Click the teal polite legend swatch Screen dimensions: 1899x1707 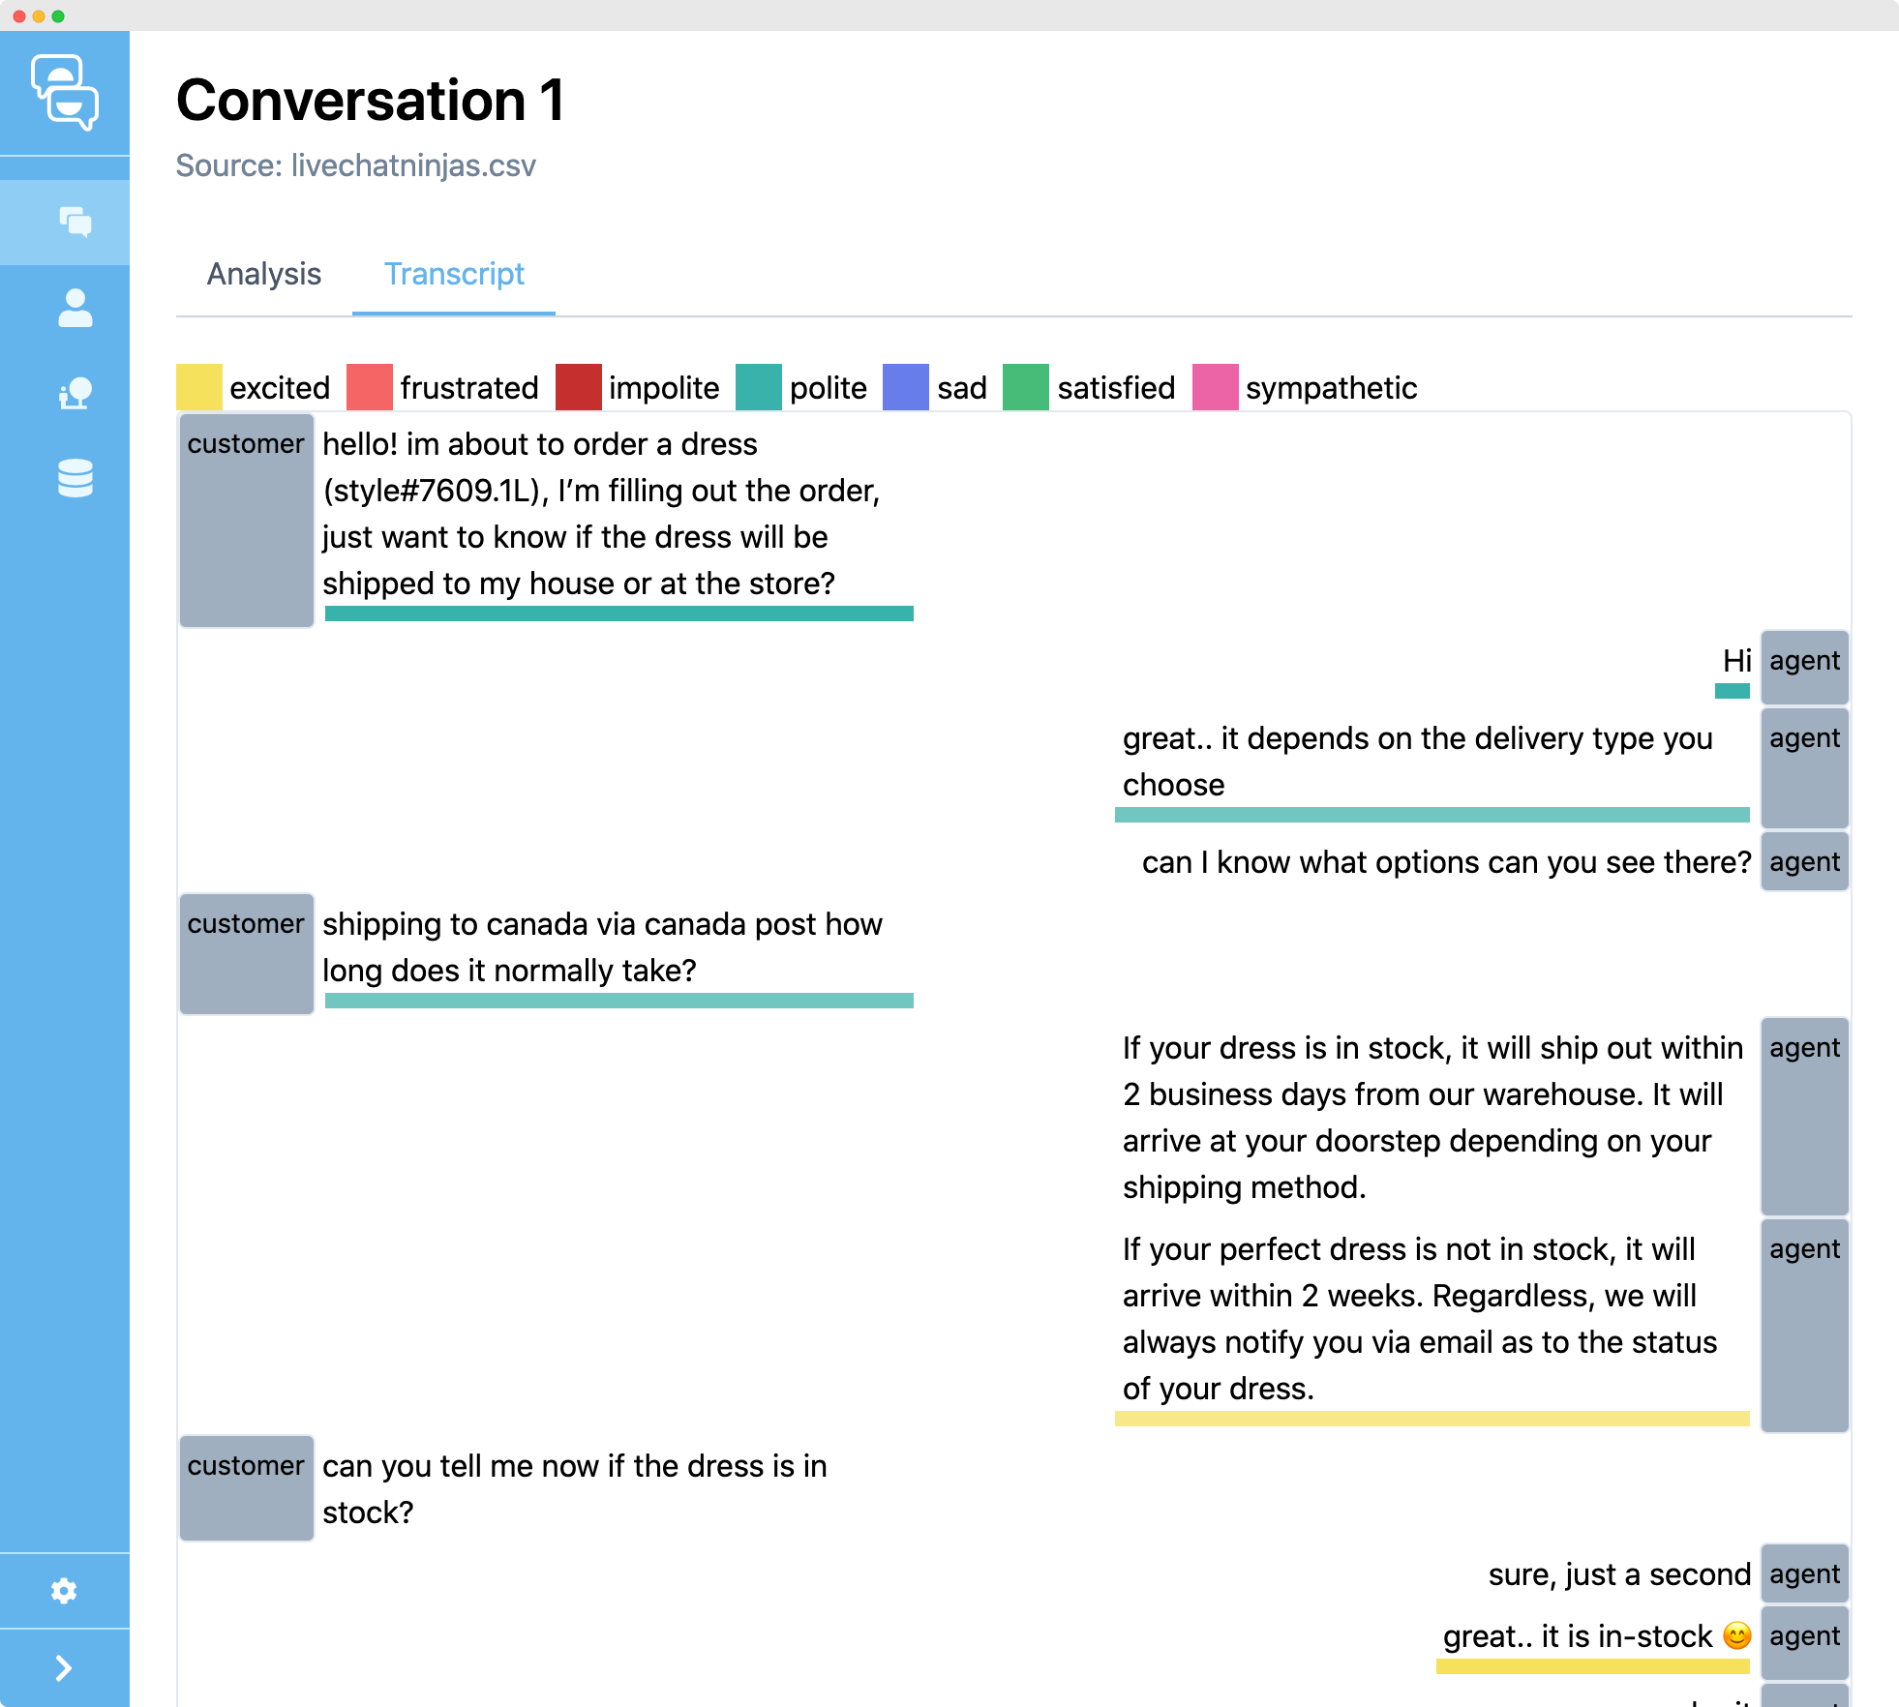(758, 387)
